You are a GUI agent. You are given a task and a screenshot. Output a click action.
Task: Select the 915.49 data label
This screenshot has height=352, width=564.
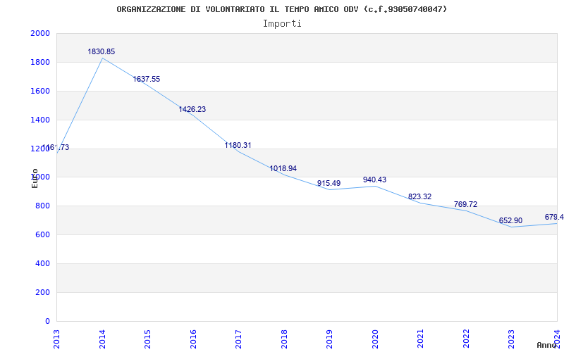pyautogui.click(x=329, y=183)
